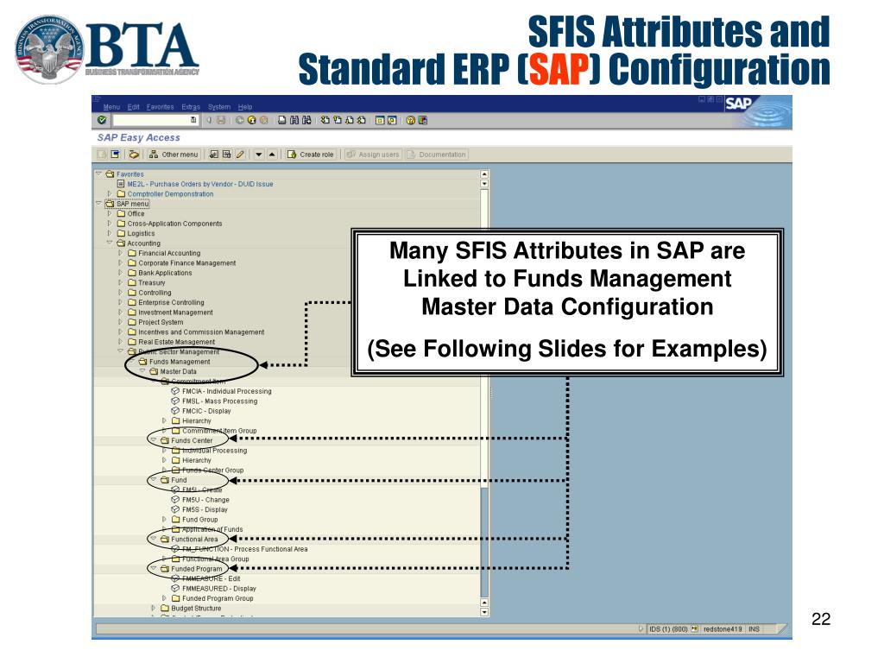Image resolution: width=884 pixels, height=663 pixels.
Task: Click IDS (1) (800) system info in status bar
Action: click(668, 628)
